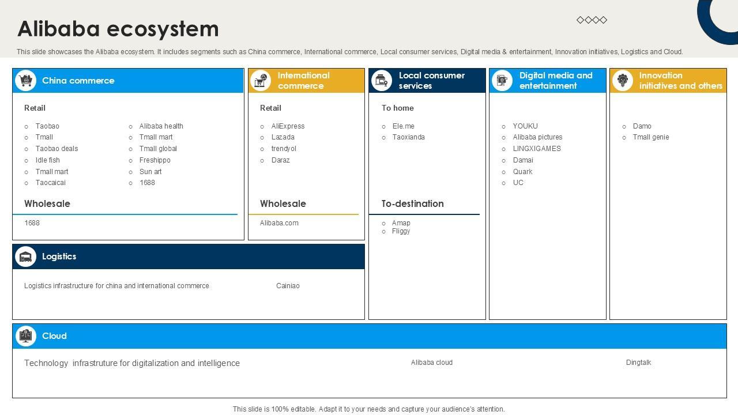
Task: Click the 'Alibaba health' list item
Action: click(x=161, y=126)
